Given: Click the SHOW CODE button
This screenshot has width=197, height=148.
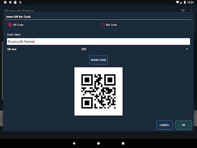Looking at the screenshot, I should pos(98,60).
